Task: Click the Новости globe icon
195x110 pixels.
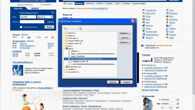Action: pos(144,25)
